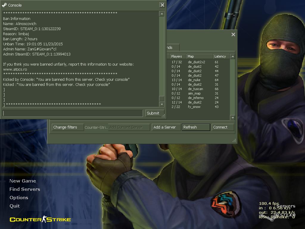Switch to the partially hidden Friends tab

coord(173,47)
